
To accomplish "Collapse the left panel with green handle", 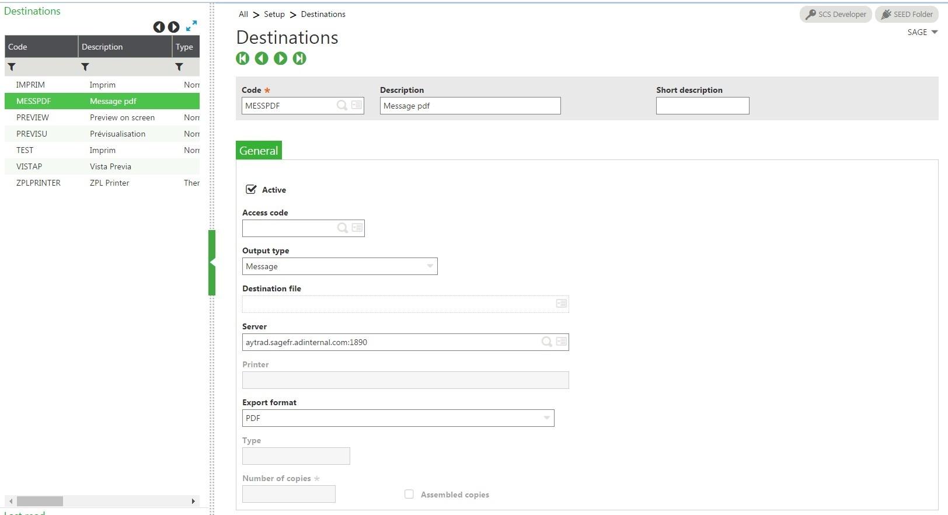I will click(212, 263).
